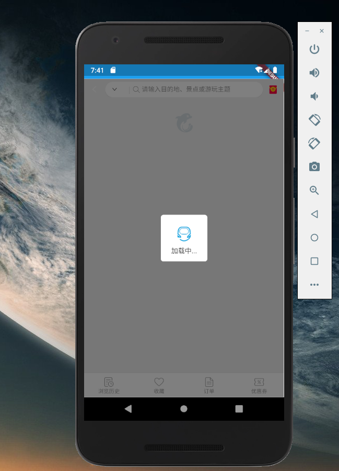
Task: Activate the emulator zoom magnifier icon
Action: 314,190
